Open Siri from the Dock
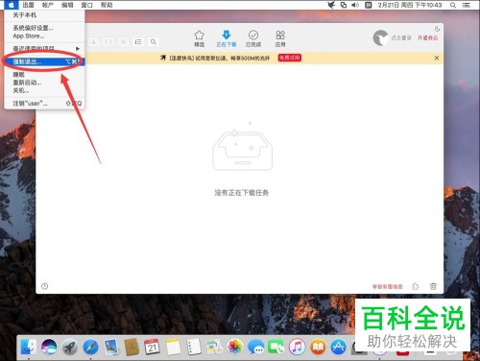This screenshot has width=480, height=361. click(49, 347)
